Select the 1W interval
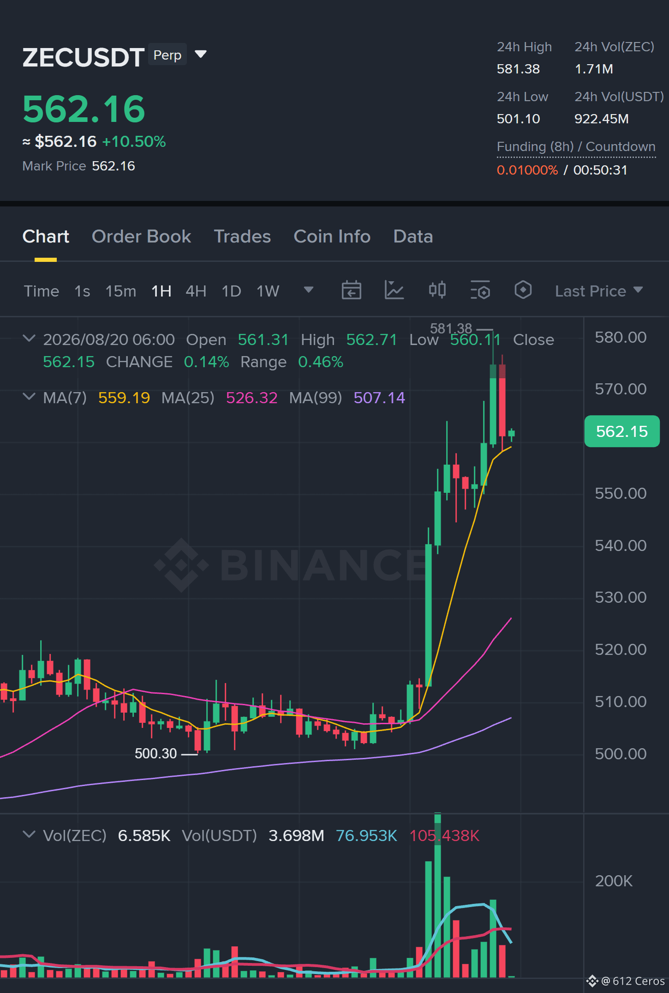Screen dimensions: 669x993 click(268, 291)
